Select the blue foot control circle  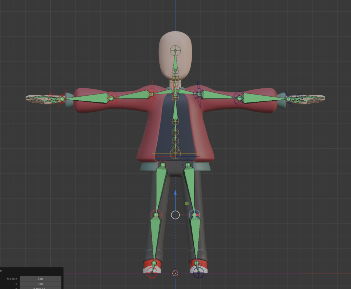click(199, 273)
